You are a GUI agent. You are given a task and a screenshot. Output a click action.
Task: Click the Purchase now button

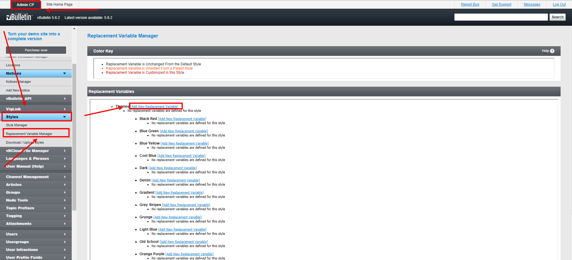pos(36,50)
